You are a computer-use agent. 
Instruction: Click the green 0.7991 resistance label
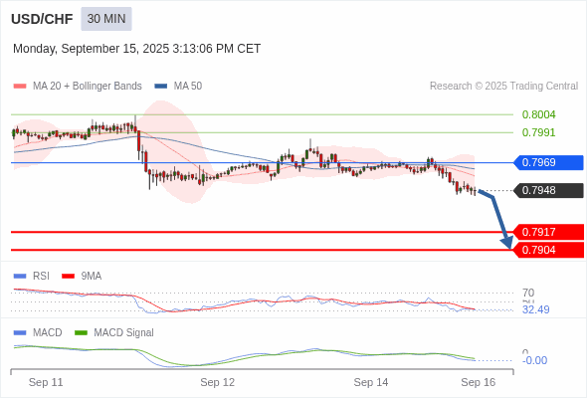538,132
